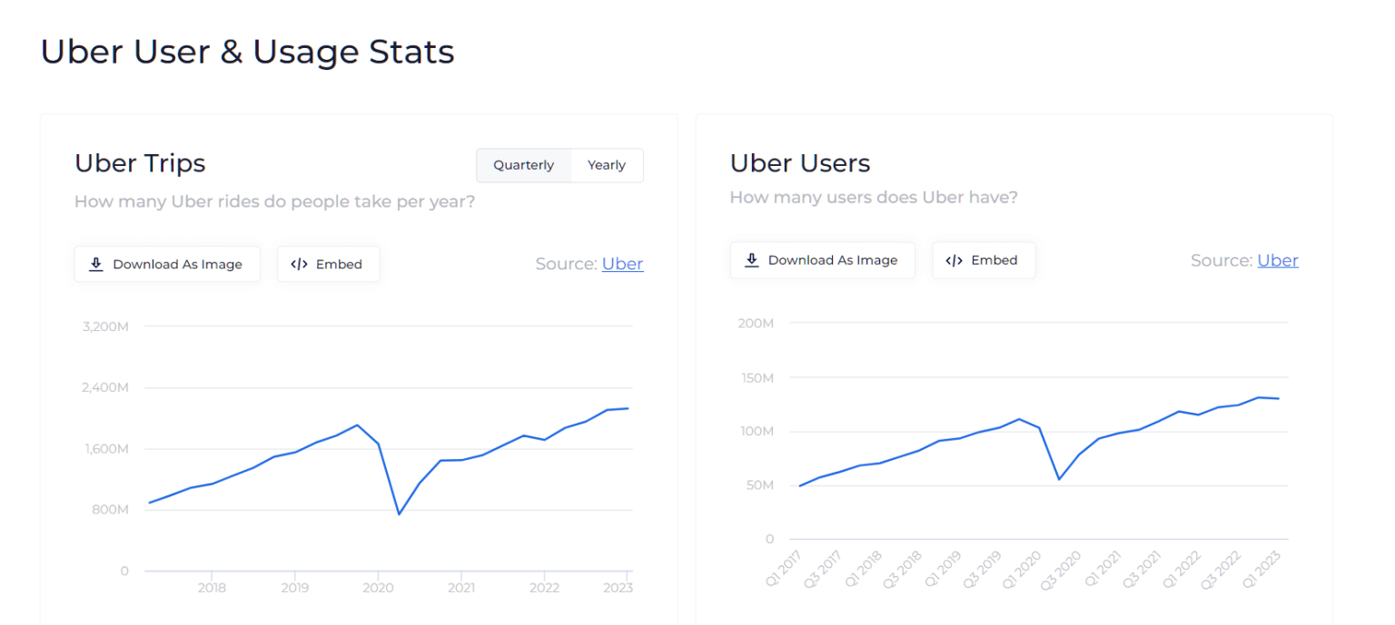
Task: Switch to the Yearly view
Action: [606, 165]
